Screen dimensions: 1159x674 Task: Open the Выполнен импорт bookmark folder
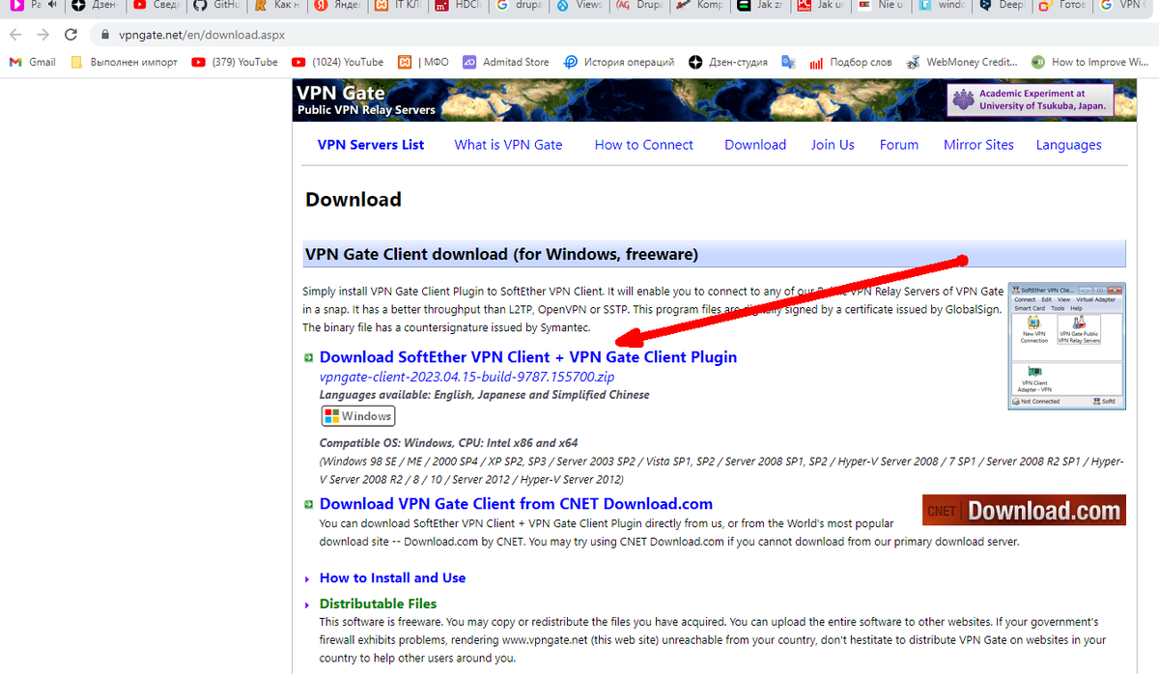pos(125,62)
